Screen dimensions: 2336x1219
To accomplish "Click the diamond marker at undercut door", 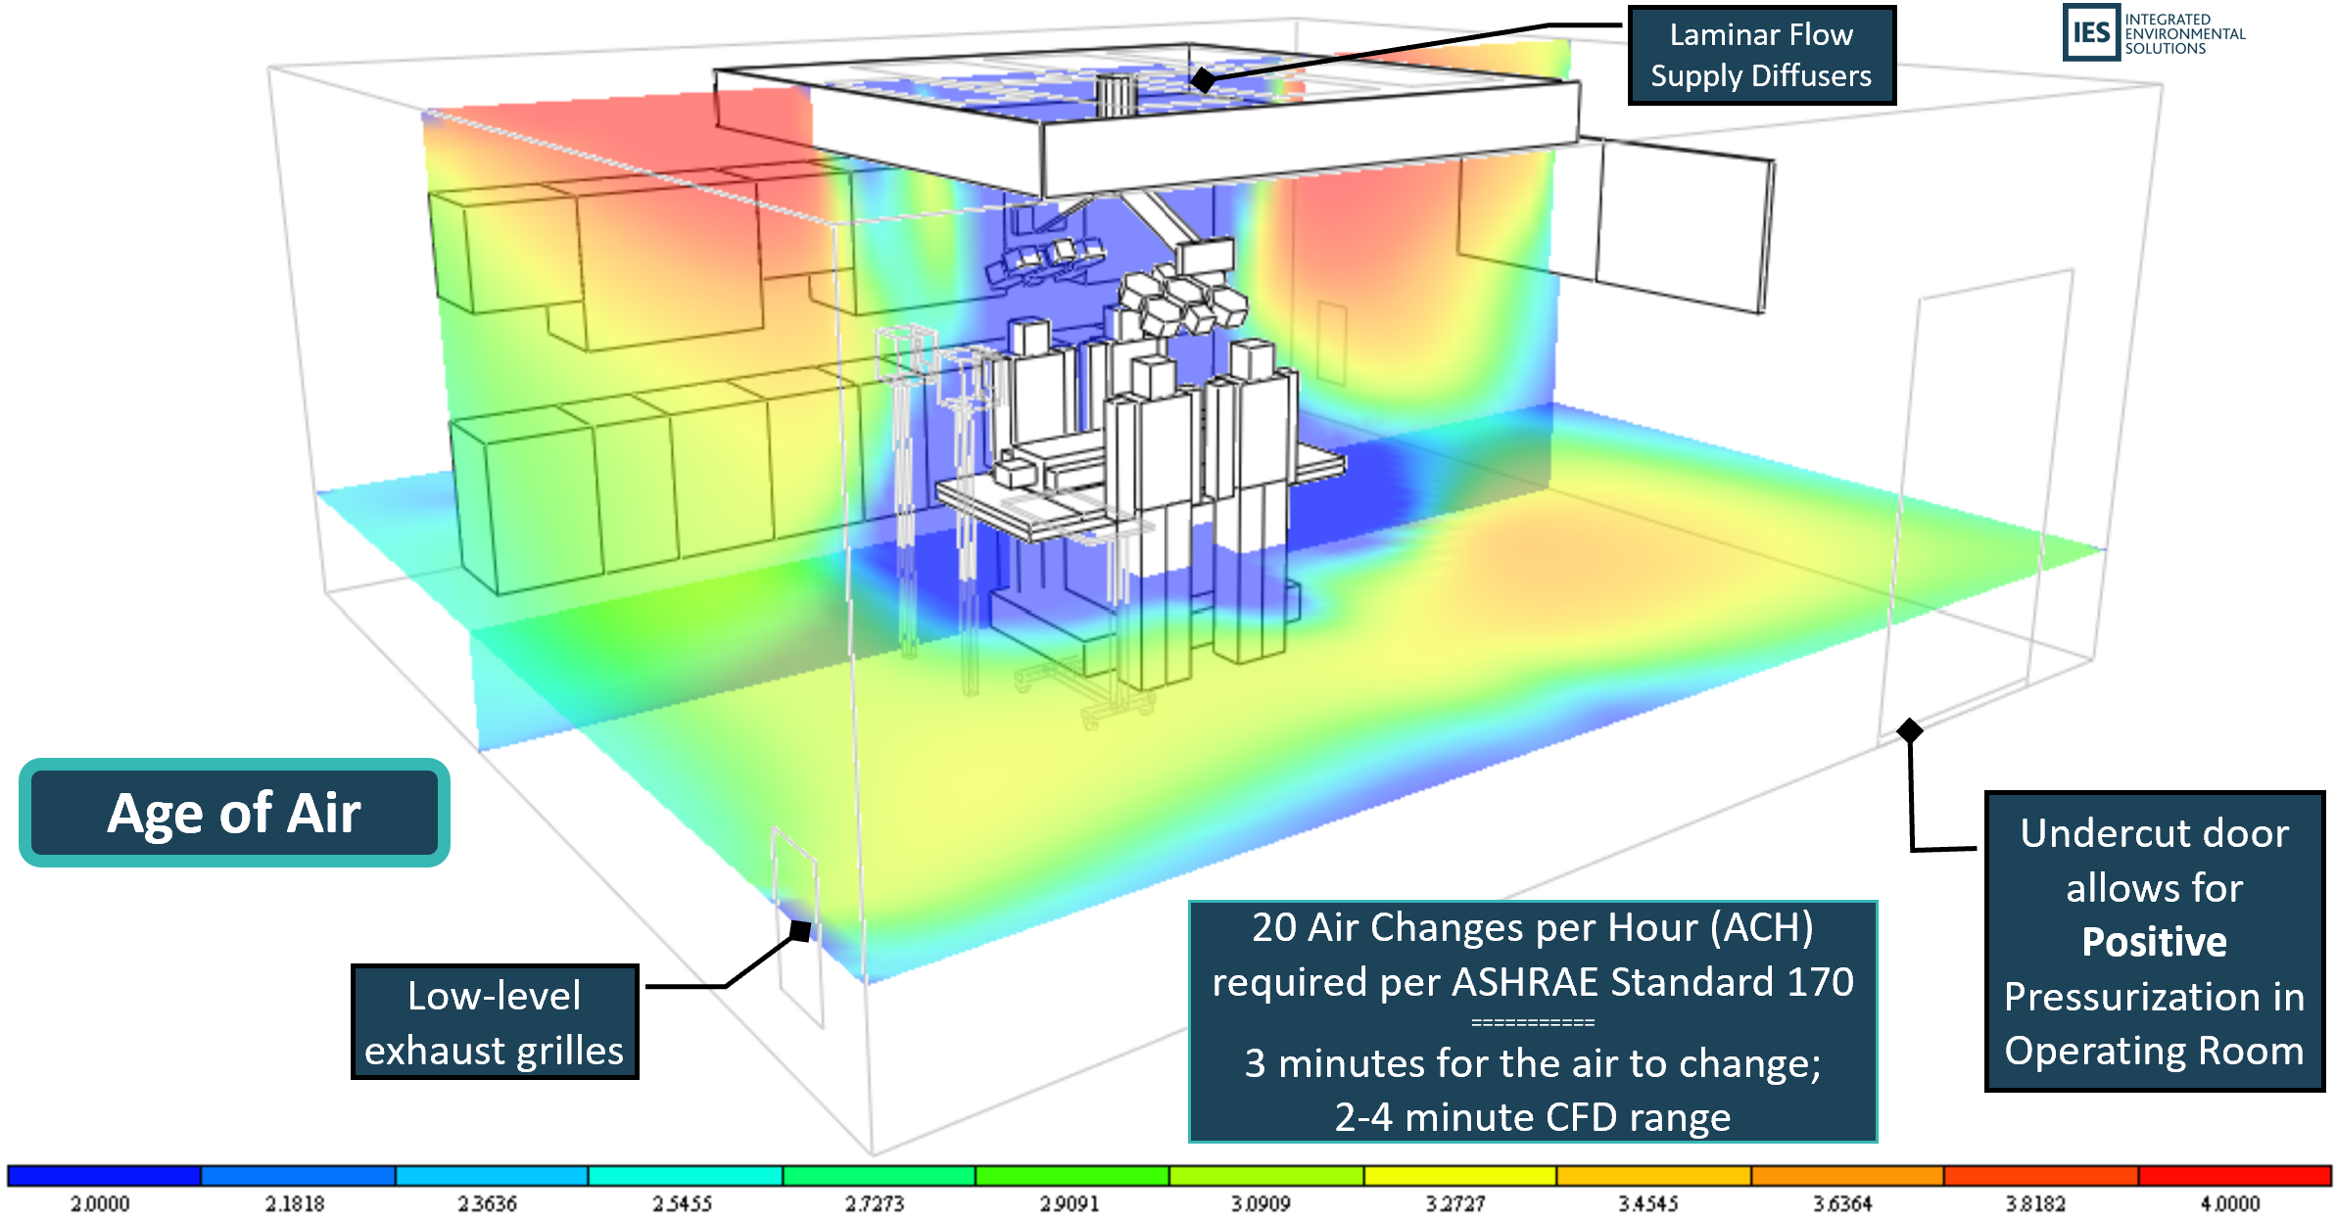I will click(1909, 730).
